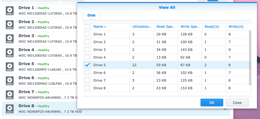Viewport: 260px width, 119px height.
Task: Confirm with the OK button
Action: coord(212,103)
